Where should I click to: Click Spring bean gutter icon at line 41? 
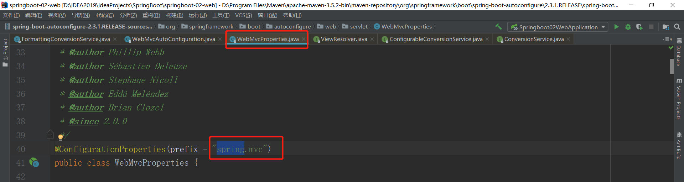[34, 162]
